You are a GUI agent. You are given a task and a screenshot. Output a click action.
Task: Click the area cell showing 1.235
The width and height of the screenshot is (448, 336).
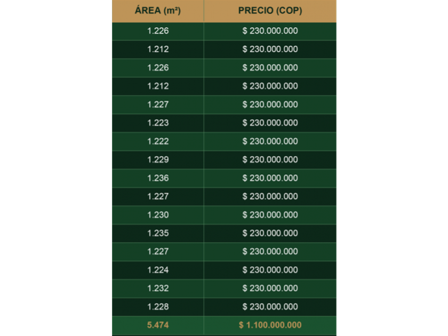(158, 233)
